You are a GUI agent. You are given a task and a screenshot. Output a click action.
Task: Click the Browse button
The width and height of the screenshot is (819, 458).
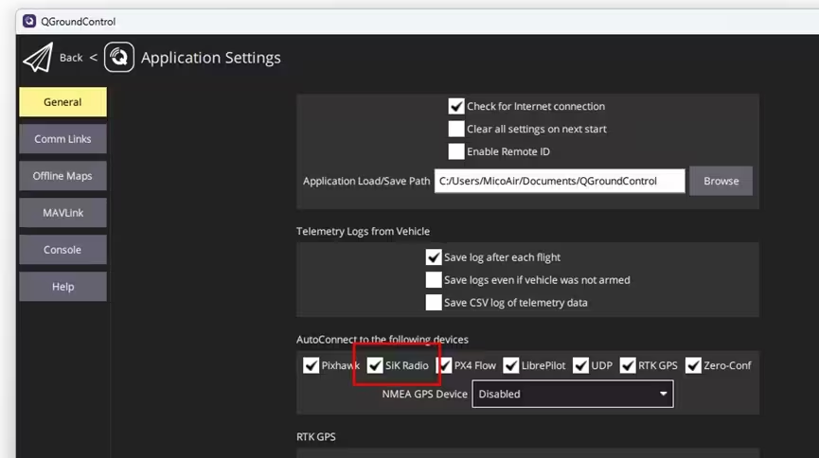pos(721,181)
